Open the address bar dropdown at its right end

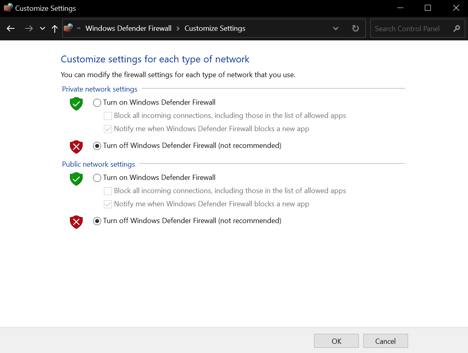click(x=336, y=28)
